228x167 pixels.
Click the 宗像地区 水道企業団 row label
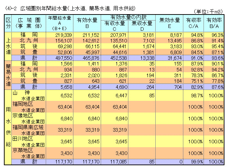click(x=28, y=119)
